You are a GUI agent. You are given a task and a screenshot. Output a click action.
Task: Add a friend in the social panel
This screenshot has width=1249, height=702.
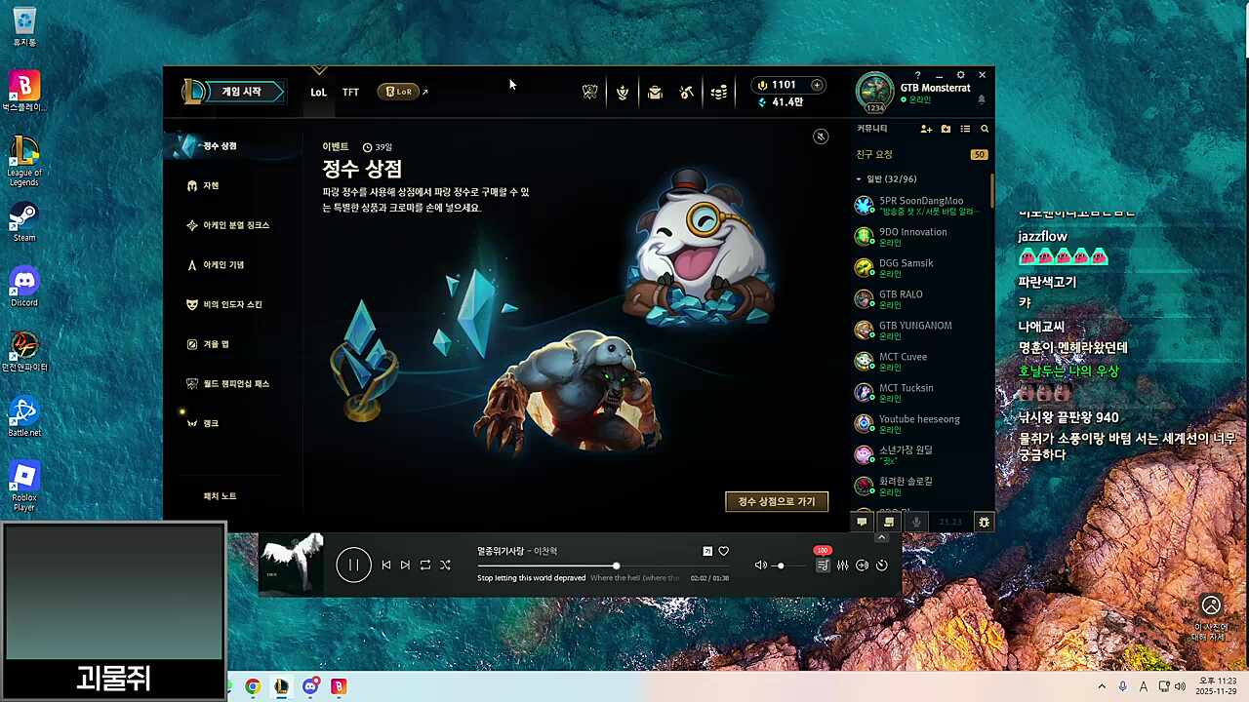[926, 129]
